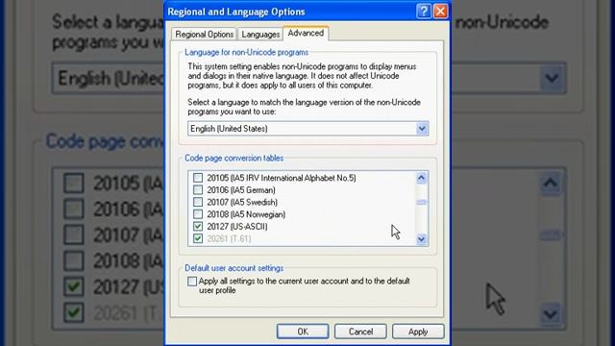The height and width of the screenshot is (346, 615).
Task: Click the English (United States) dropdown arrow
Action: pos(422,128)
